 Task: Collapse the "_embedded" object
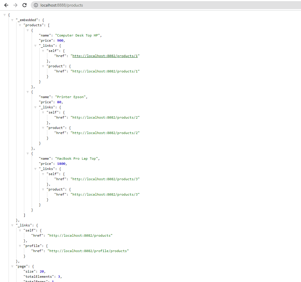tap(12, 20)
